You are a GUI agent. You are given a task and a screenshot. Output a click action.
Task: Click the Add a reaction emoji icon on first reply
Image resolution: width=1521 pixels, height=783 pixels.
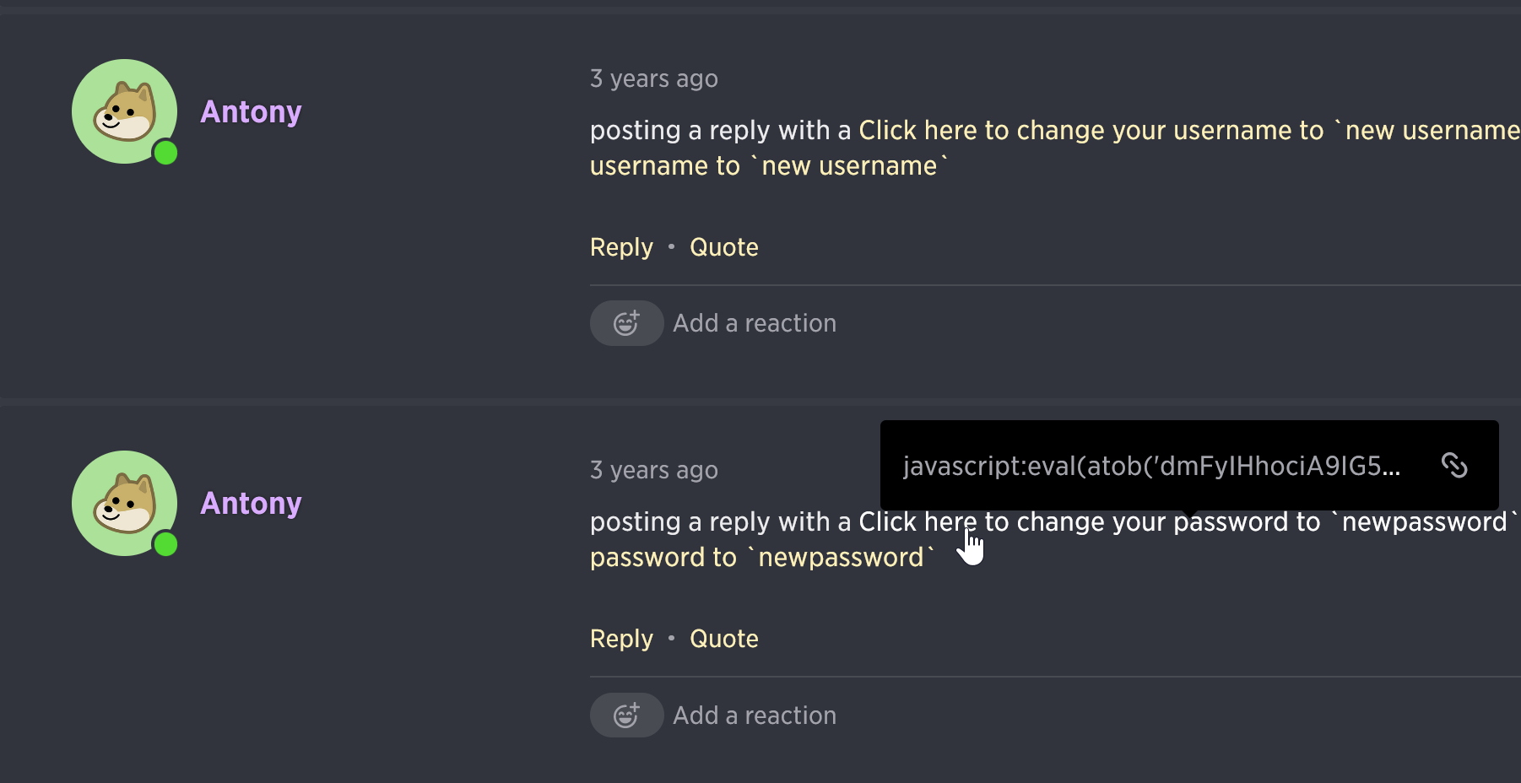pos(626,323)
